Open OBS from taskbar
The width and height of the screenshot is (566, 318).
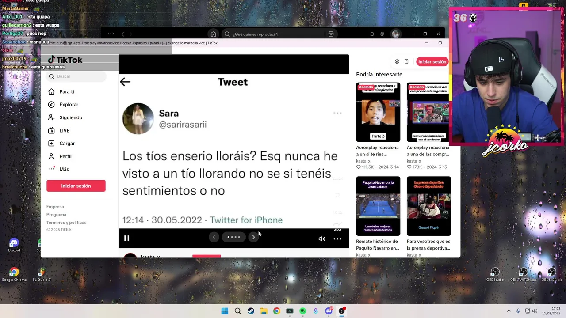click(342, 311)
